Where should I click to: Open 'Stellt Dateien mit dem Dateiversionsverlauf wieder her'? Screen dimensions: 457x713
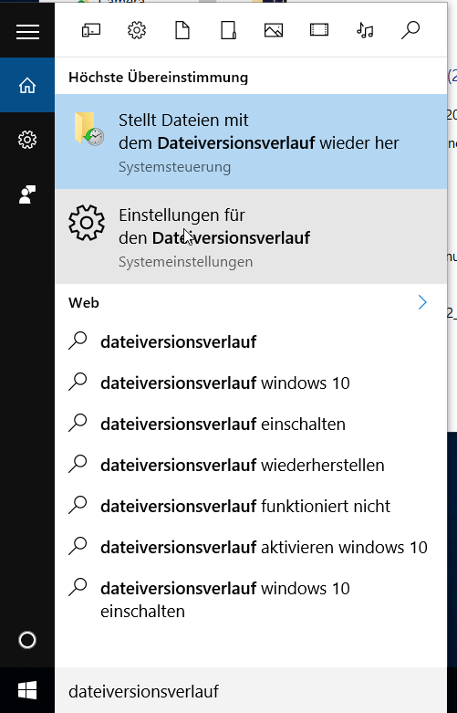point(251,142)
